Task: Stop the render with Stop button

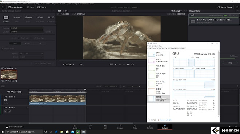Action: [x=230, y=62]
